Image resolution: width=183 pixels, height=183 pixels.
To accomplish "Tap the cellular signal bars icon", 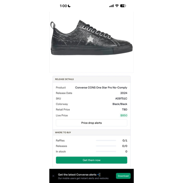I will [111, 6].
